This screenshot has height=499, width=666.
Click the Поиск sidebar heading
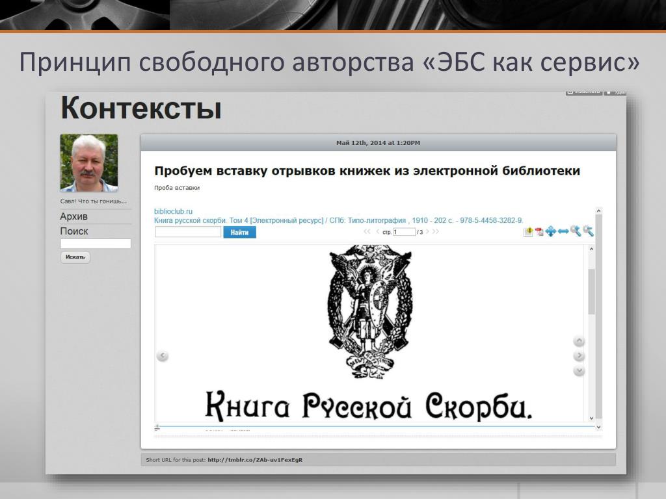click(x=74, y=231)
